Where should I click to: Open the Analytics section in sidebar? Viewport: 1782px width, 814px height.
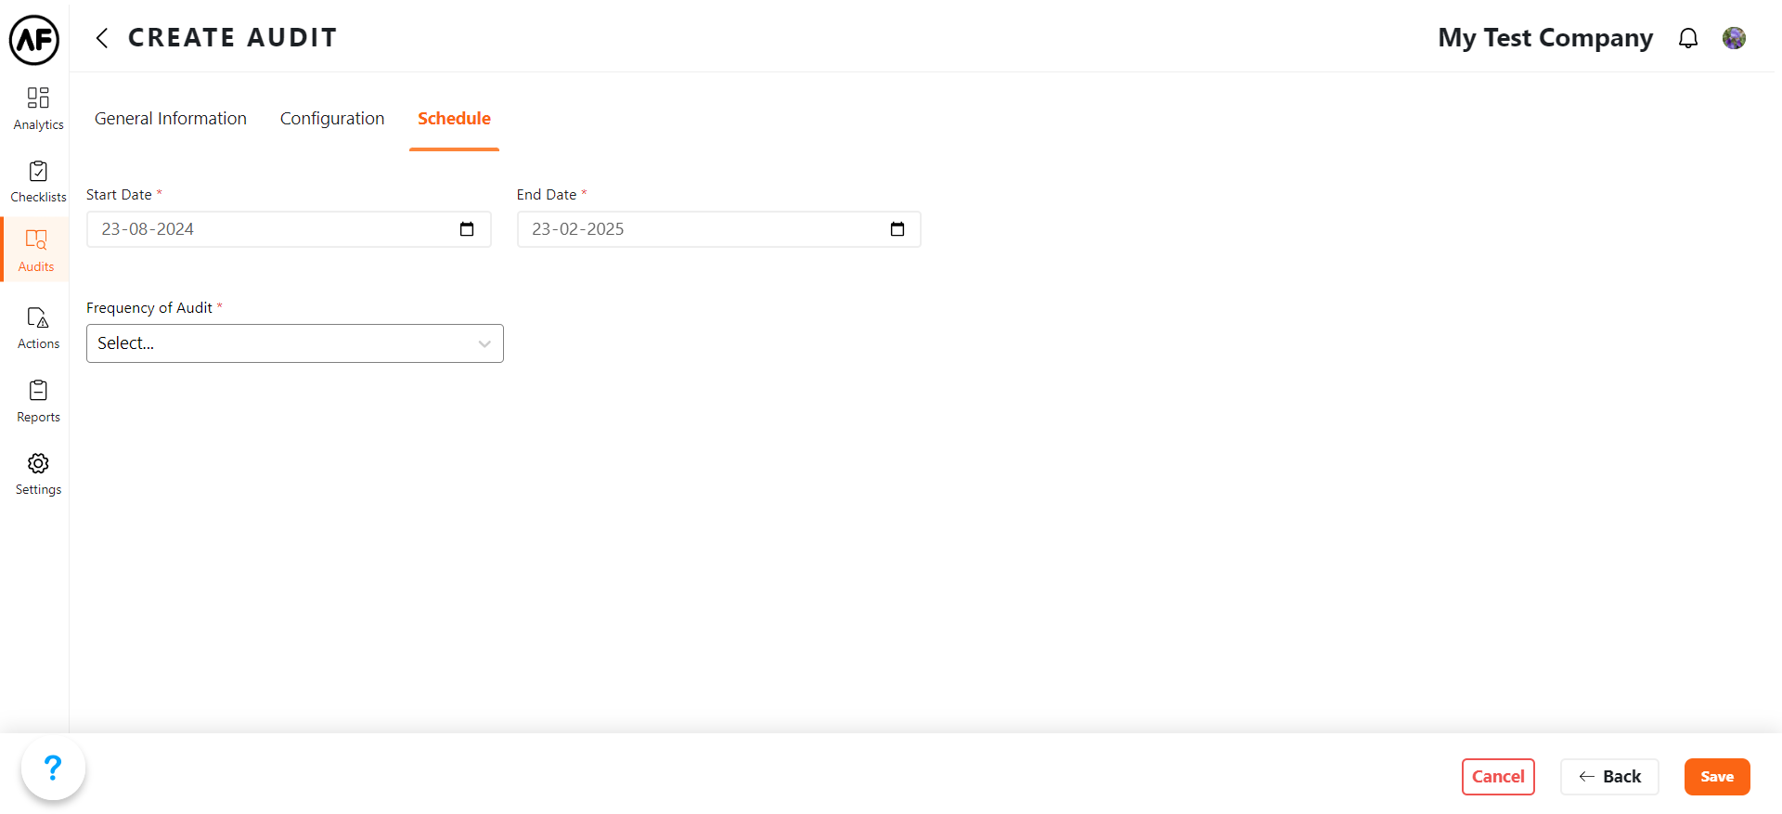(x=38, y=109)
